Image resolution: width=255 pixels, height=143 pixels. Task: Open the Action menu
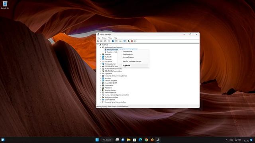pyautogui.click(x=104, y=38)
